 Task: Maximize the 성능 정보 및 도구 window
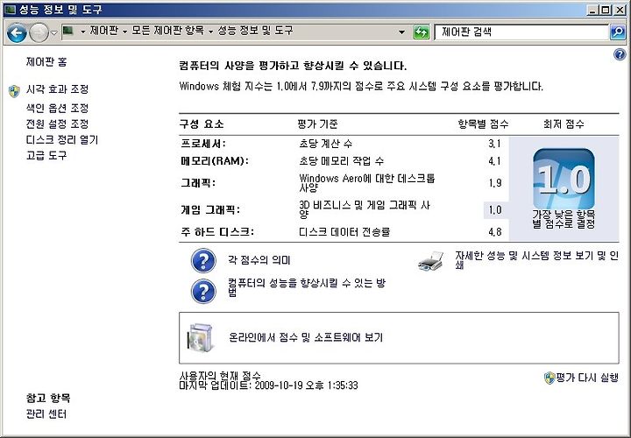click(605, 10)
